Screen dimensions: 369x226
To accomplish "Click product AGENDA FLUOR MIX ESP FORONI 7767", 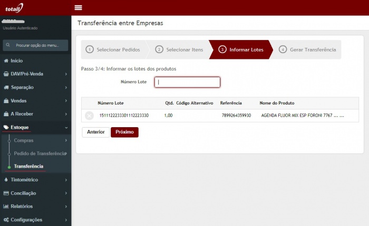I will click(x=303, y=116).
